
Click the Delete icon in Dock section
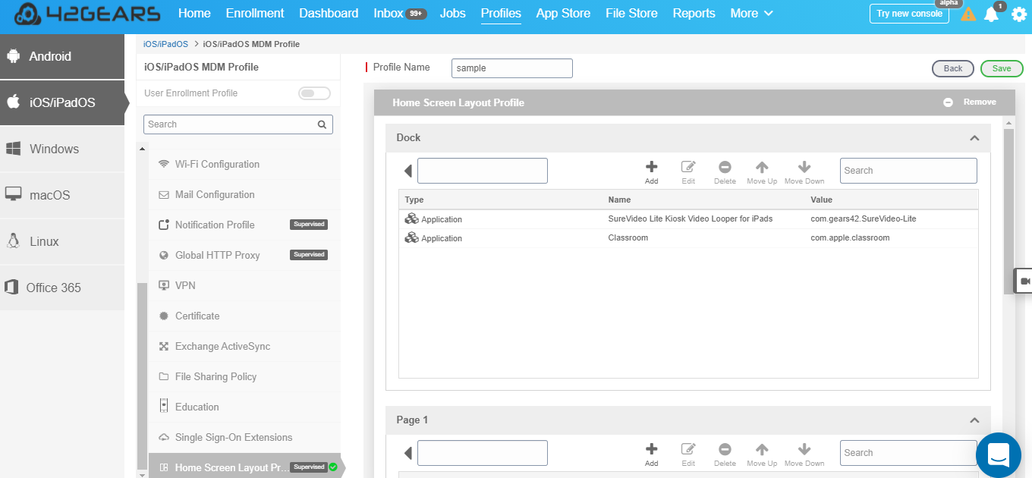tap(725, 167)
